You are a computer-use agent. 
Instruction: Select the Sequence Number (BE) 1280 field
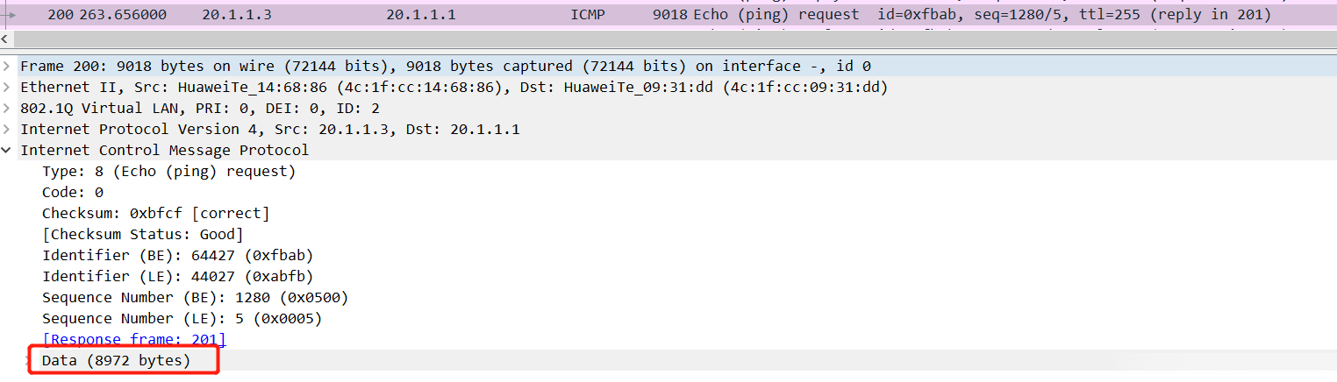pos(195,298)
